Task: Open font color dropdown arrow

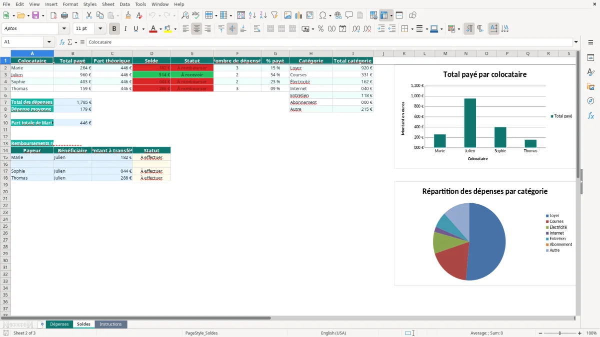Action: (160, 29)
